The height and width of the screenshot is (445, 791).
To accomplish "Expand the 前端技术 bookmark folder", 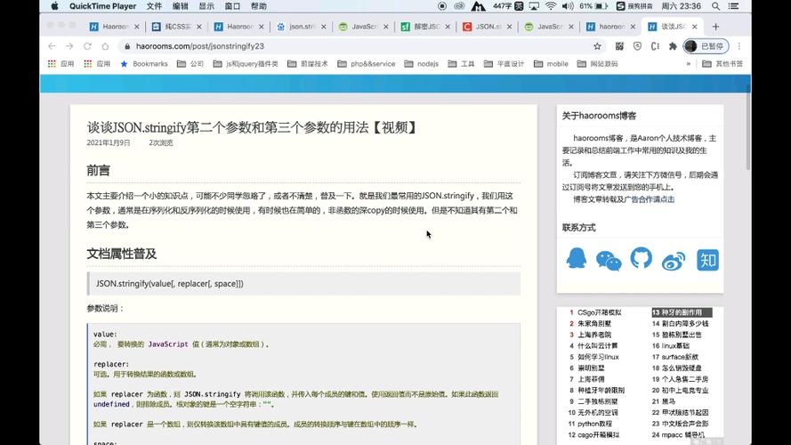I will 307,63.
